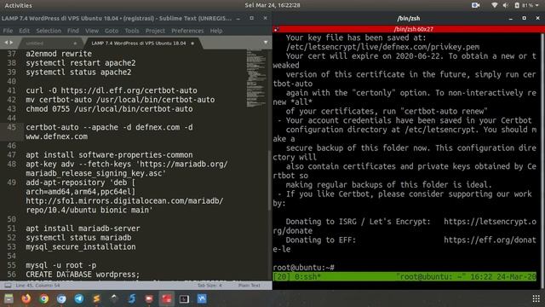Click line 45 certbot-auto --apache command
The image size is (545, 307).
click(109, 132)
